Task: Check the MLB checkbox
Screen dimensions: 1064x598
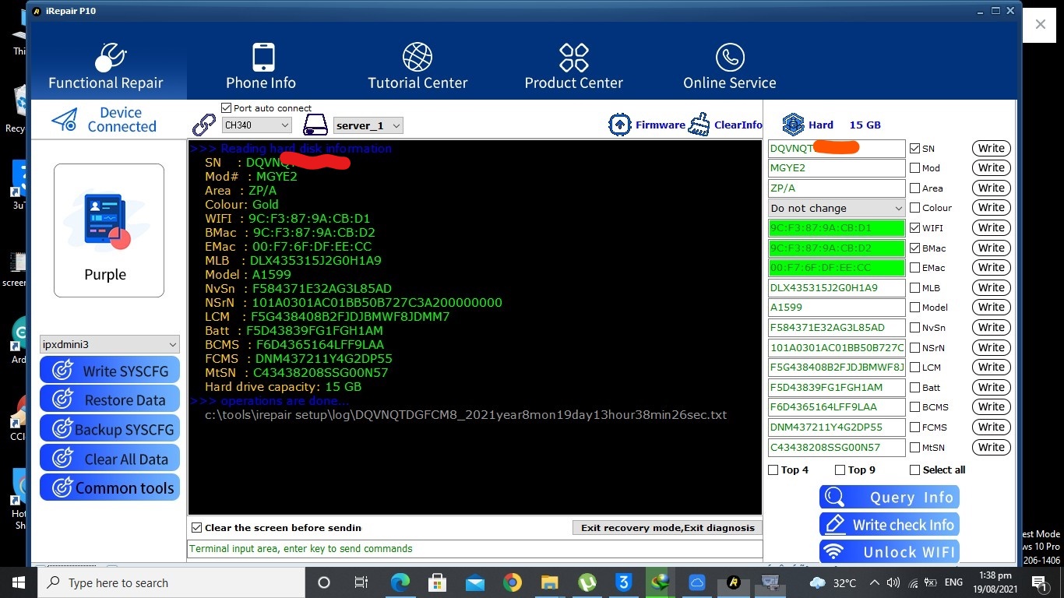Action: tap(915, 288)
